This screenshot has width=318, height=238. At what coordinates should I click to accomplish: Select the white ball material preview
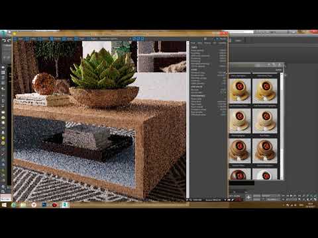[x=264, y=174]
